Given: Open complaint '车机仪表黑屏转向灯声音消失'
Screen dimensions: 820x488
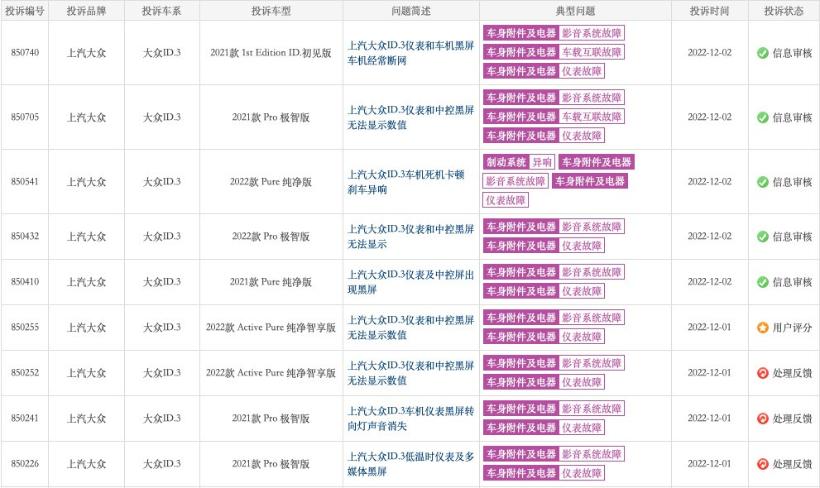Looking at the screenshot, I should [x=410, y=418].
